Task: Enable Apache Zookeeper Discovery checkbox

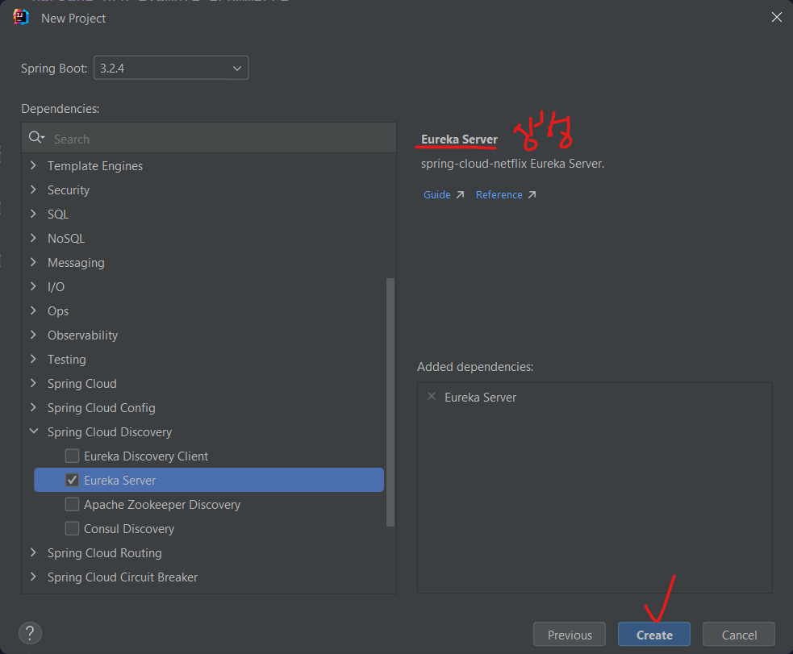Action: tap(73, 504)
